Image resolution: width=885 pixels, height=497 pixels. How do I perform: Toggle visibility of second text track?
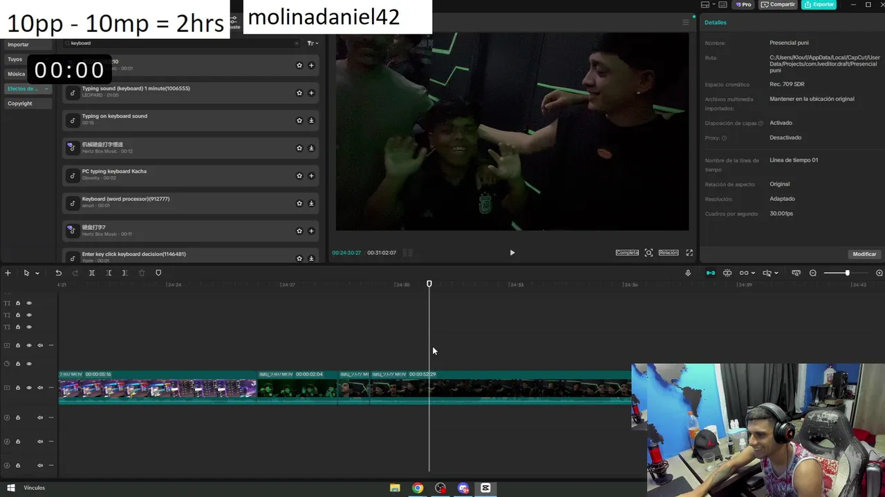point(29,315)
